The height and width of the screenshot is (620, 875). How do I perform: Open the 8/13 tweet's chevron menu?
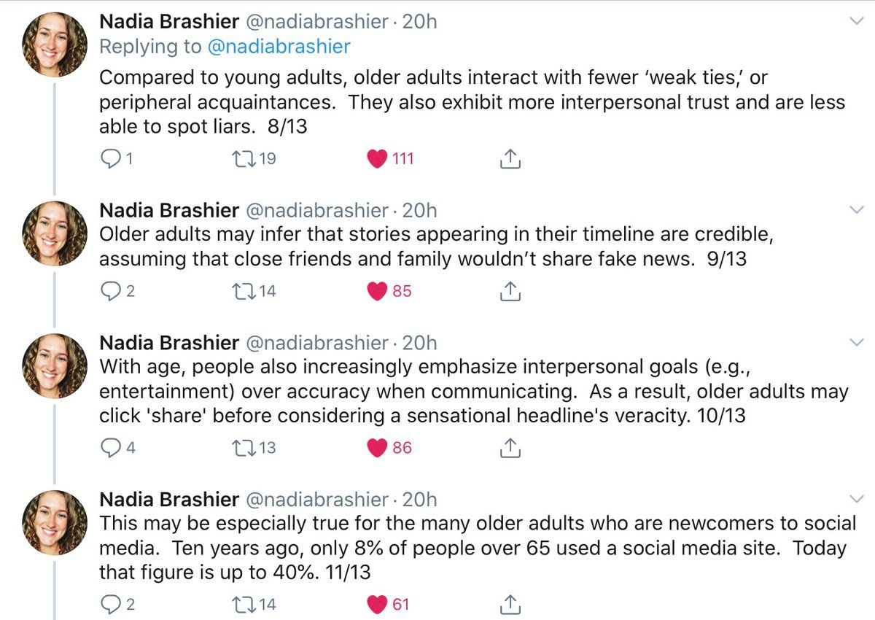(857, 22)
